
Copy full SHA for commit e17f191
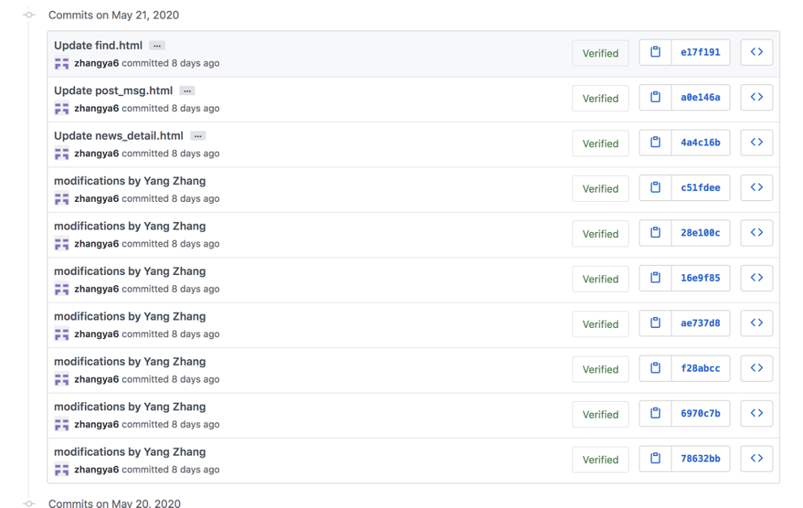(655, 52)
